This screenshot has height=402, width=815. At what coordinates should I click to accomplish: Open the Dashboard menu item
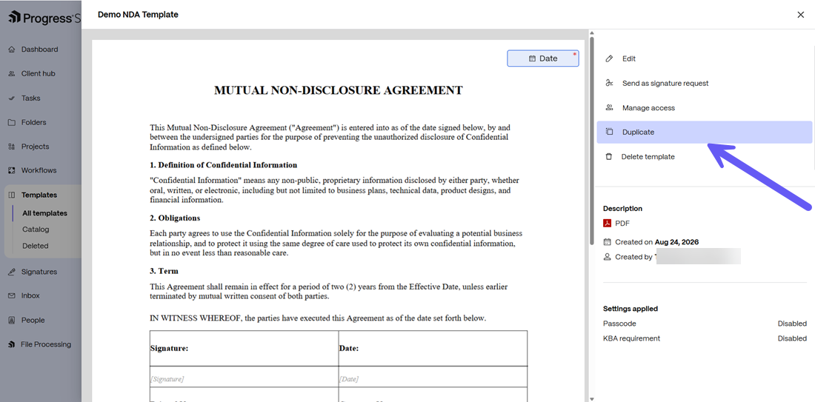tap(39, 50)
